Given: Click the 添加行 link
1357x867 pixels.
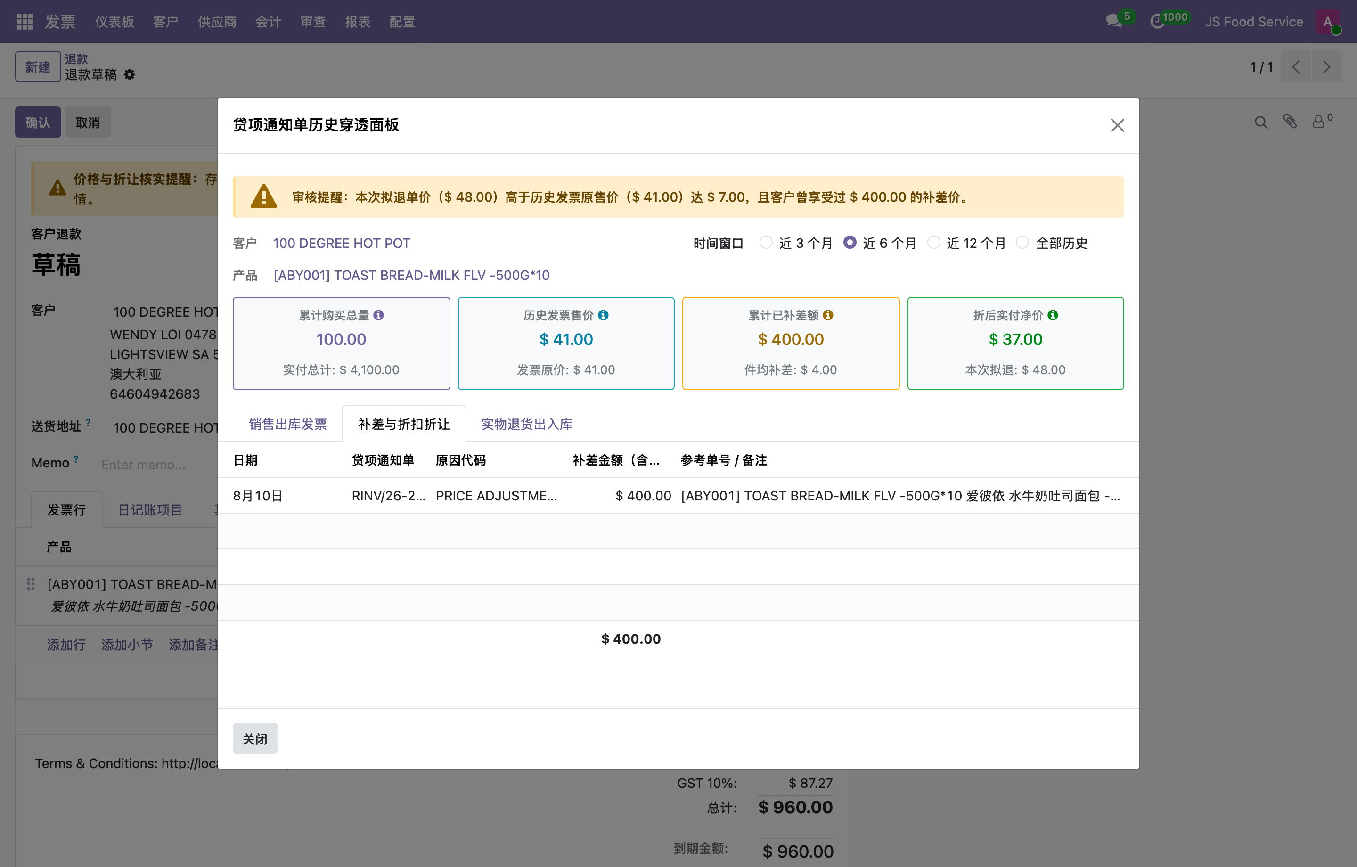Looking at the screenshot, I should [66, 644].
